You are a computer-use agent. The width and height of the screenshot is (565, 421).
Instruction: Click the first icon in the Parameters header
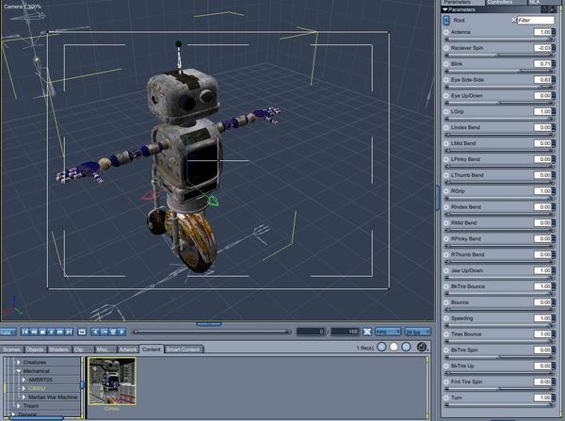click(544, 9)
